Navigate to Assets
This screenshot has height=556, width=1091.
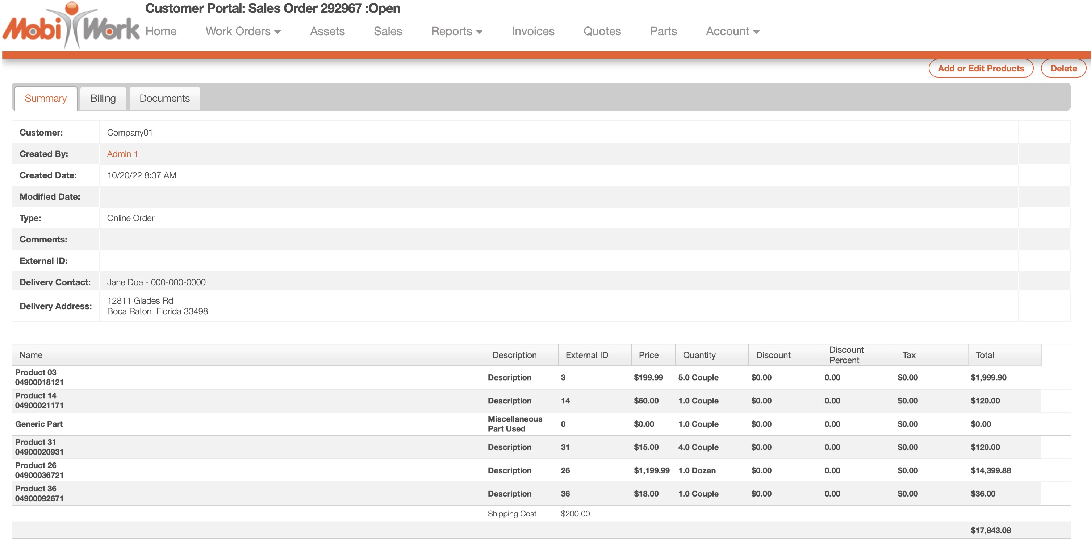click(x=327, y=32)
